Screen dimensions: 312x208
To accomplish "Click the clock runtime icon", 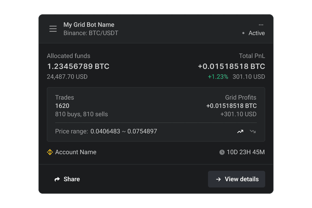I will point(222,152).
